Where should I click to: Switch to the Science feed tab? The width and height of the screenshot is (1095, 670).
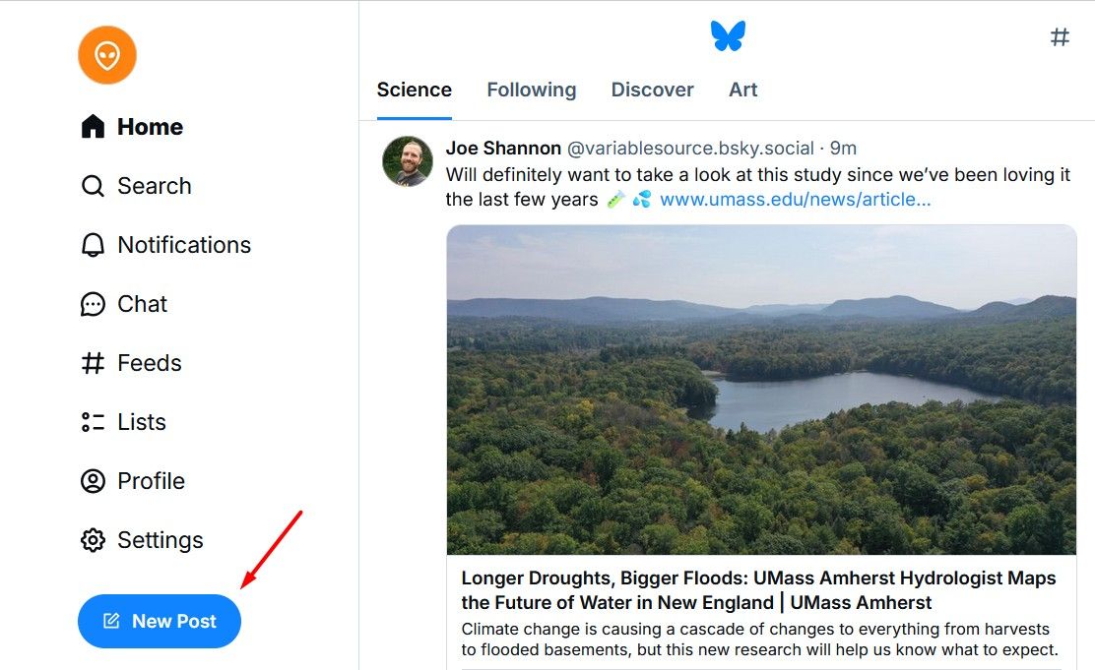(415, 90)
